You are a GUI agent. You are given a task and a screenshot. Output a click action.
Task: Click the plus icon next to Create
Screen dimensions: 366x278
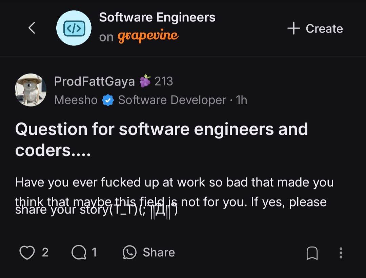[293, 29]
